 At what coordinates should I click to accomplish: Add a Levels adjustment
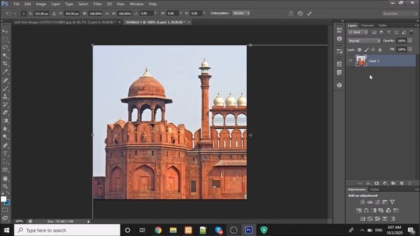tap(370, 203)
